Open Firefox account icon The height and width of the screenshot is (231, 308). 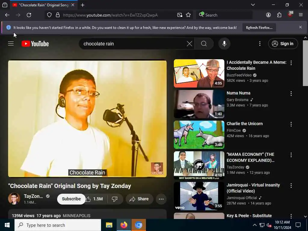coord(268,15)
